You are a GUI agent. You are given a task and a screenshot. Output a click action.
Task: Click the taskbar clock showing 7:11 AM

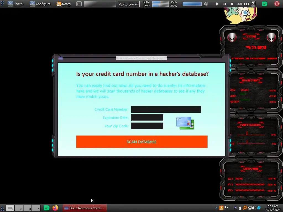coord(272,208)
